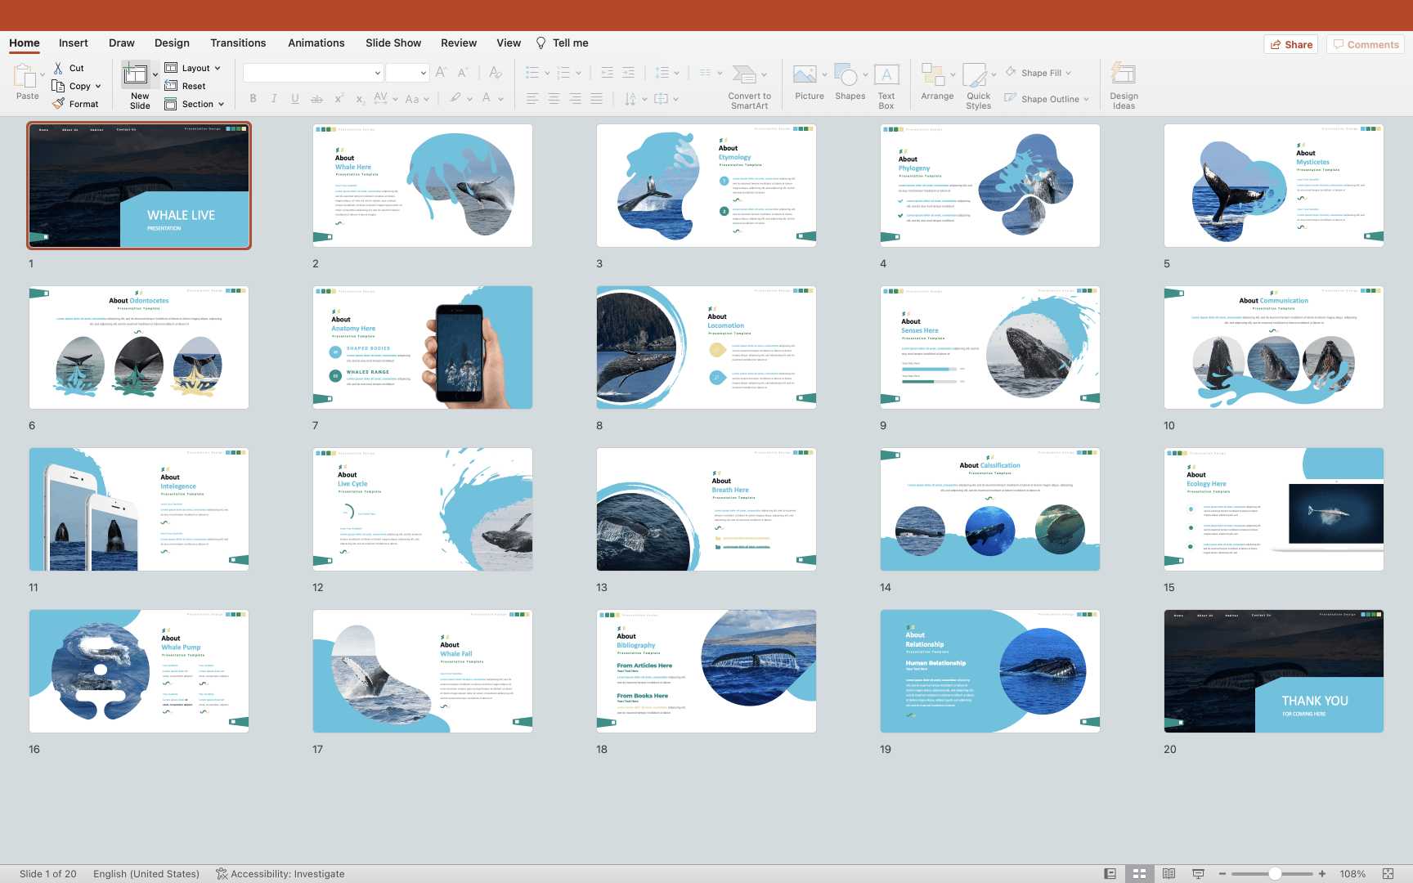
Task: Switch to Slide Sorter view in status bar
Action: coord(1139,873)
